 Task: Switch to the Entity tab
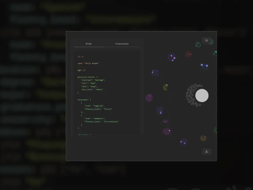pos(89,44)
